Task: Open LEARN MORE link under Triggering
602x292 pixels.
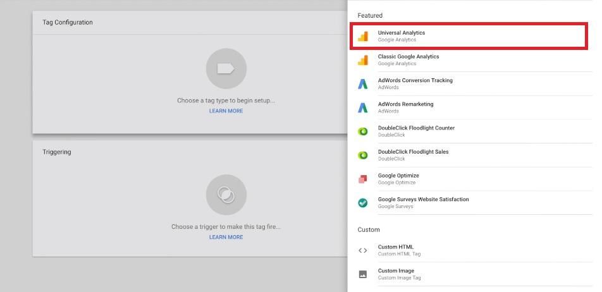Action: [226, 238]
